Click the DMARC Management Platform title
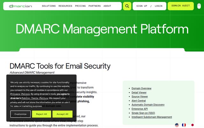This screenshot has height=128, width=204. [x=102, y=29]
